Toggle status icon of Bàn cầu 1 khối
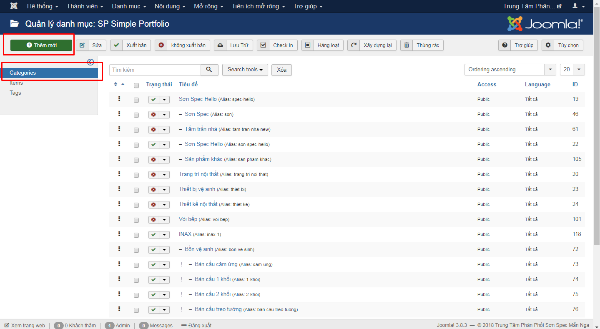Image resolution: width=600 pixels, height=329 pixels. (153, 280)
